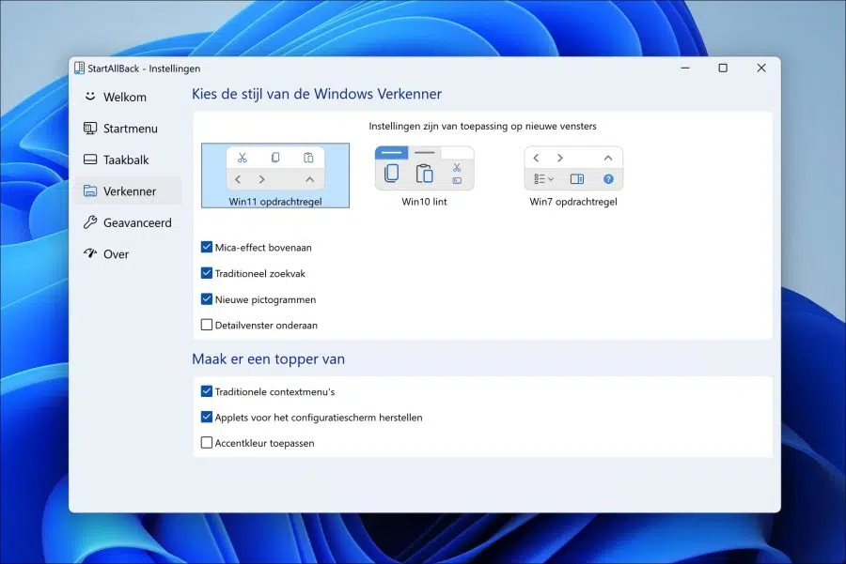Select the Verkenner sidebar item
This screenshot has width=846, height=564.
127,191
